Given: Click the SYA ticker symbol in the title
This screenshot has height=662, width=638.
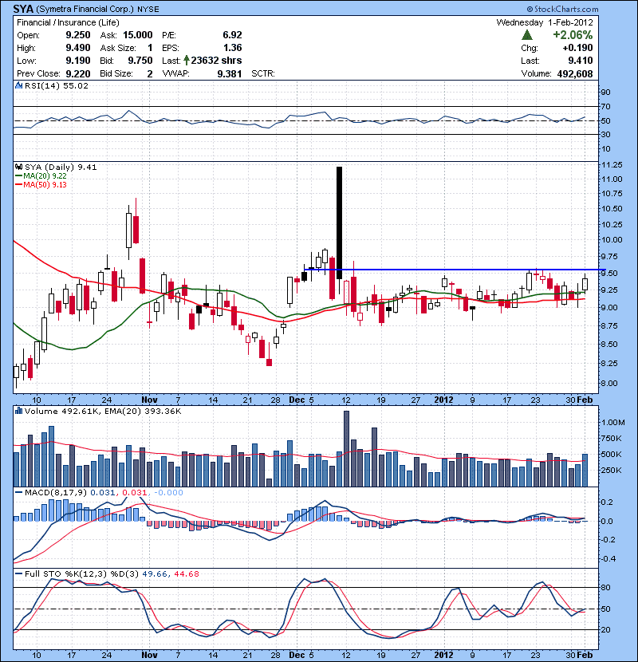Looking at the screenshot, I should tap(23, 9).
